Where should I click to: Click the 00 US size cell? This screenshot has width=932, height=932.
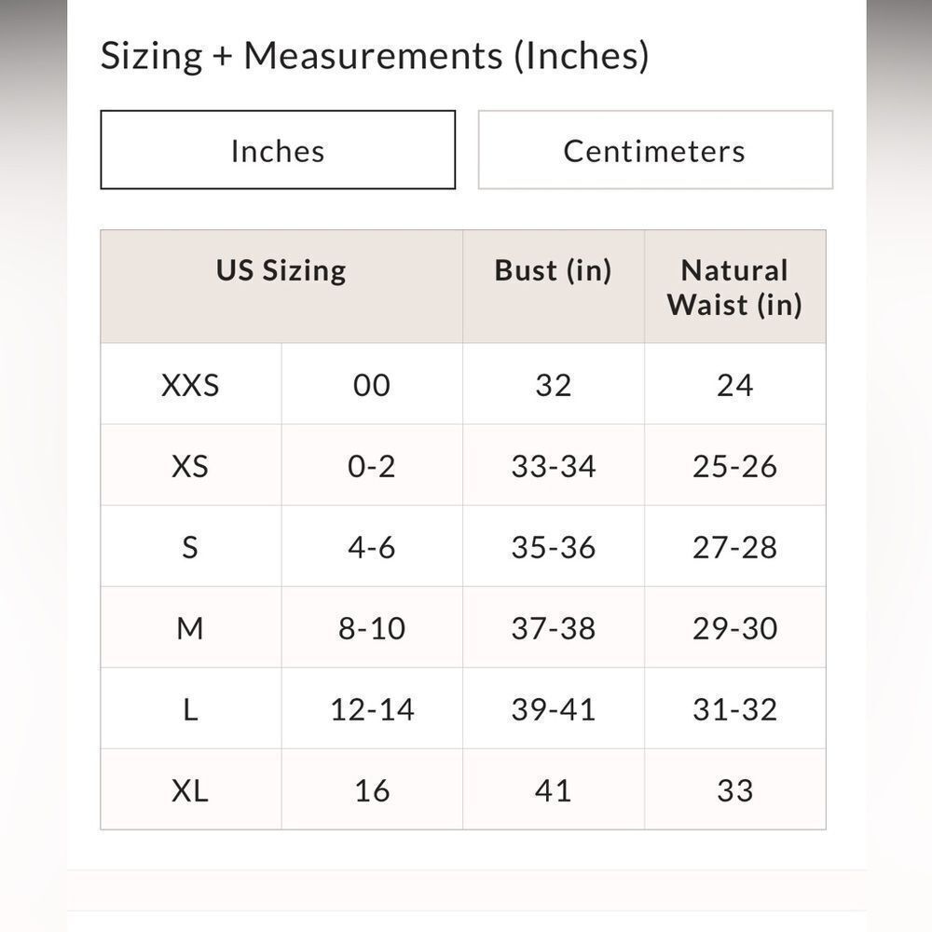[372, 384]
